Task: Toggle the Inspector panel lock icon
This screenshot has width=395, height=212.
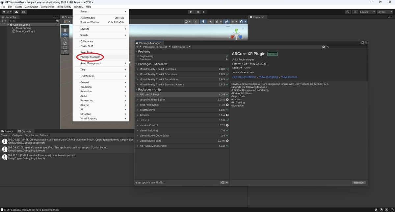Action: [x=389, y=17]
